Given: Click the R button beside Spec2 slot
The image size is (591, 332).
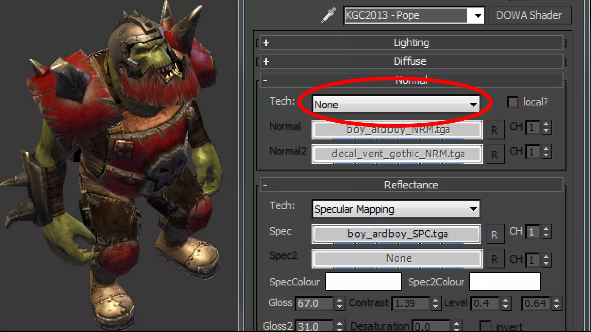Looking at the screenshot, I should [x=495, y=259].
